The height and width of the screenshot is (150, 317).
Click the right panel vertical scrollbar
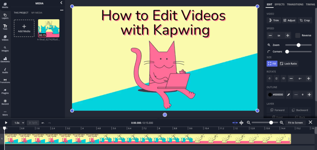(x=316, y=54)
